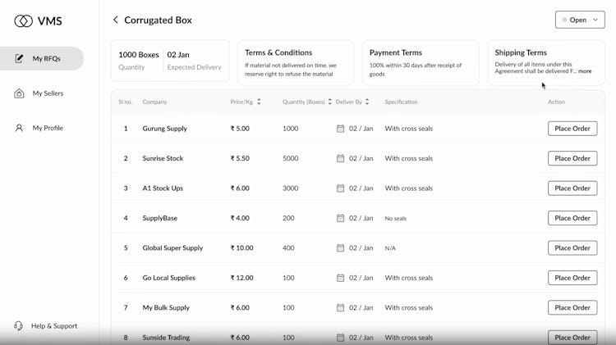616x345 pixels.
Task: Go to My Profile in the sidebar
Action: 48,128
